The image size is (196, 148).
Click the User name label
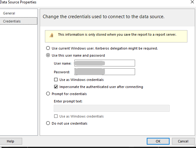(x=63, y=63)
